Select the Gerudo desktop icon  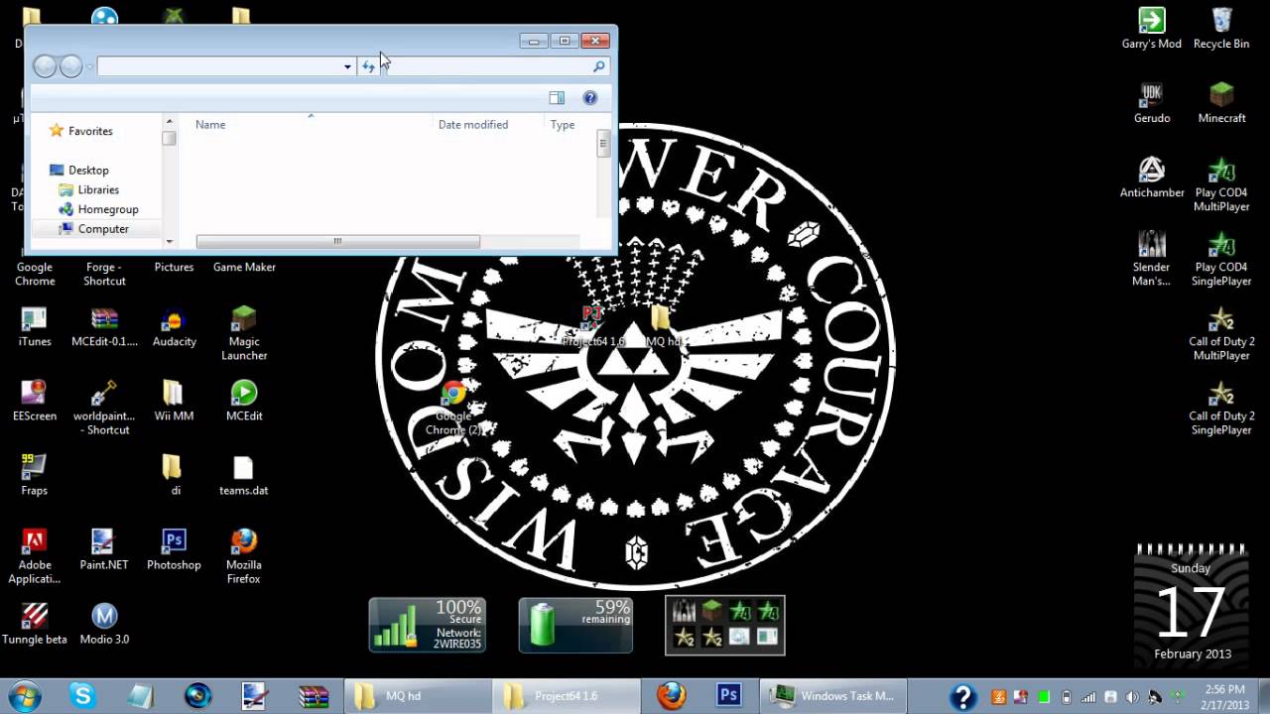click(x=1151, y=102)
